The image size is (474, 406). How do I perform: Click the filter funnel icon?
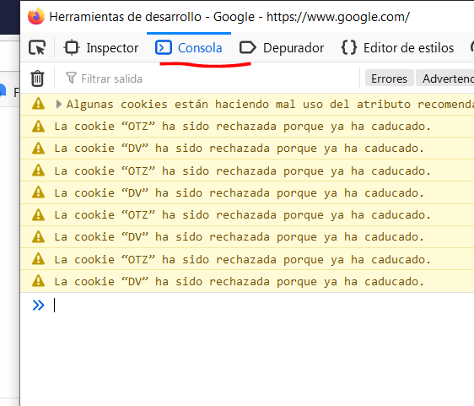point(71,78)
